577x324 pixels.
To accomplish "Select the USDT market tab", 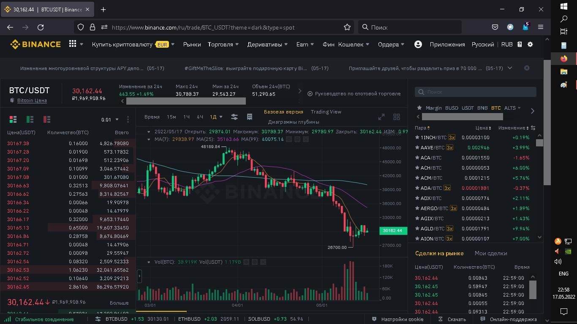I will click(x=468, y=108).
